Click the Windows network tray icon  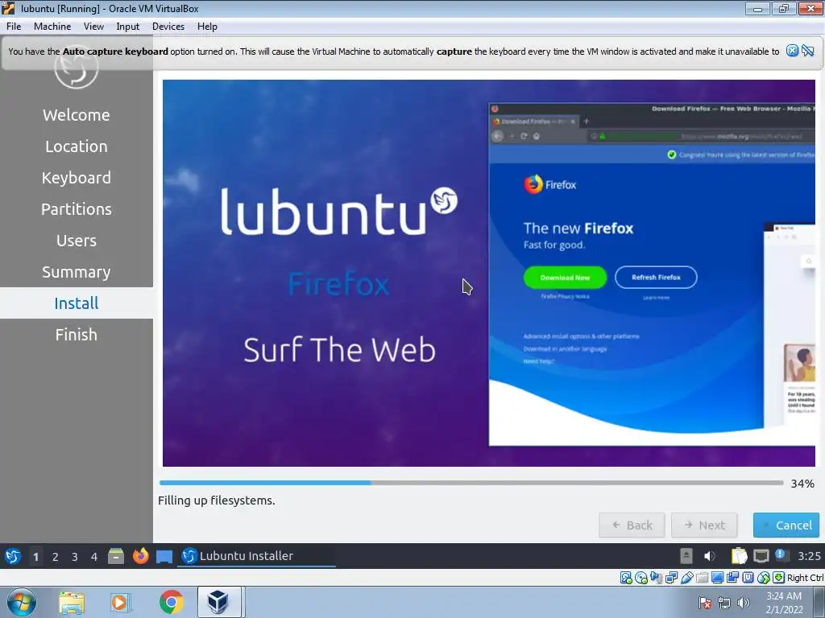coord(724,603)
